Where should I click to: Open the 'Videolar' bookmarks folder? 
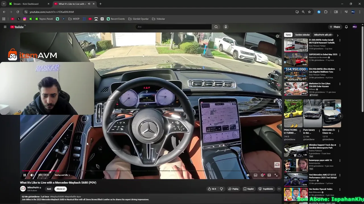158,19
